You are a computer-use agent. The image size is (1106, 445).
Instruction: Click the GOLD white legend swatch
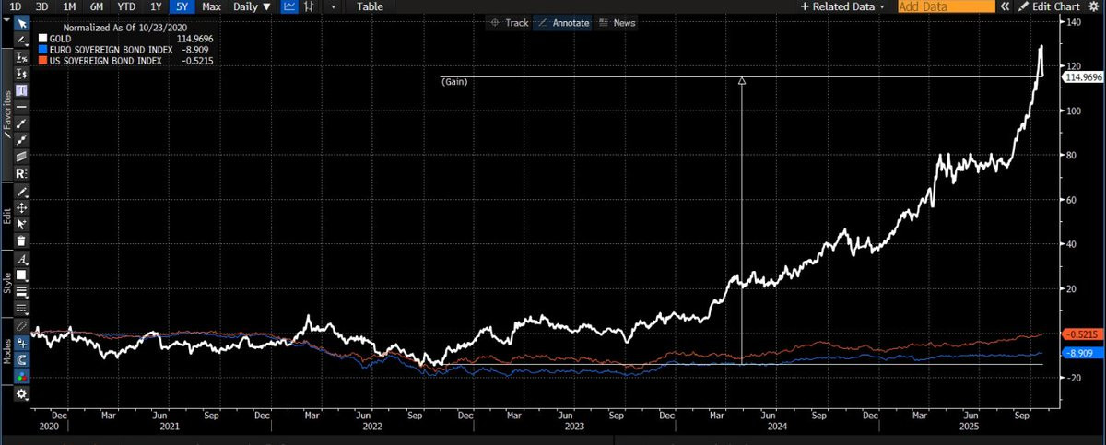[x=41, y=38]
